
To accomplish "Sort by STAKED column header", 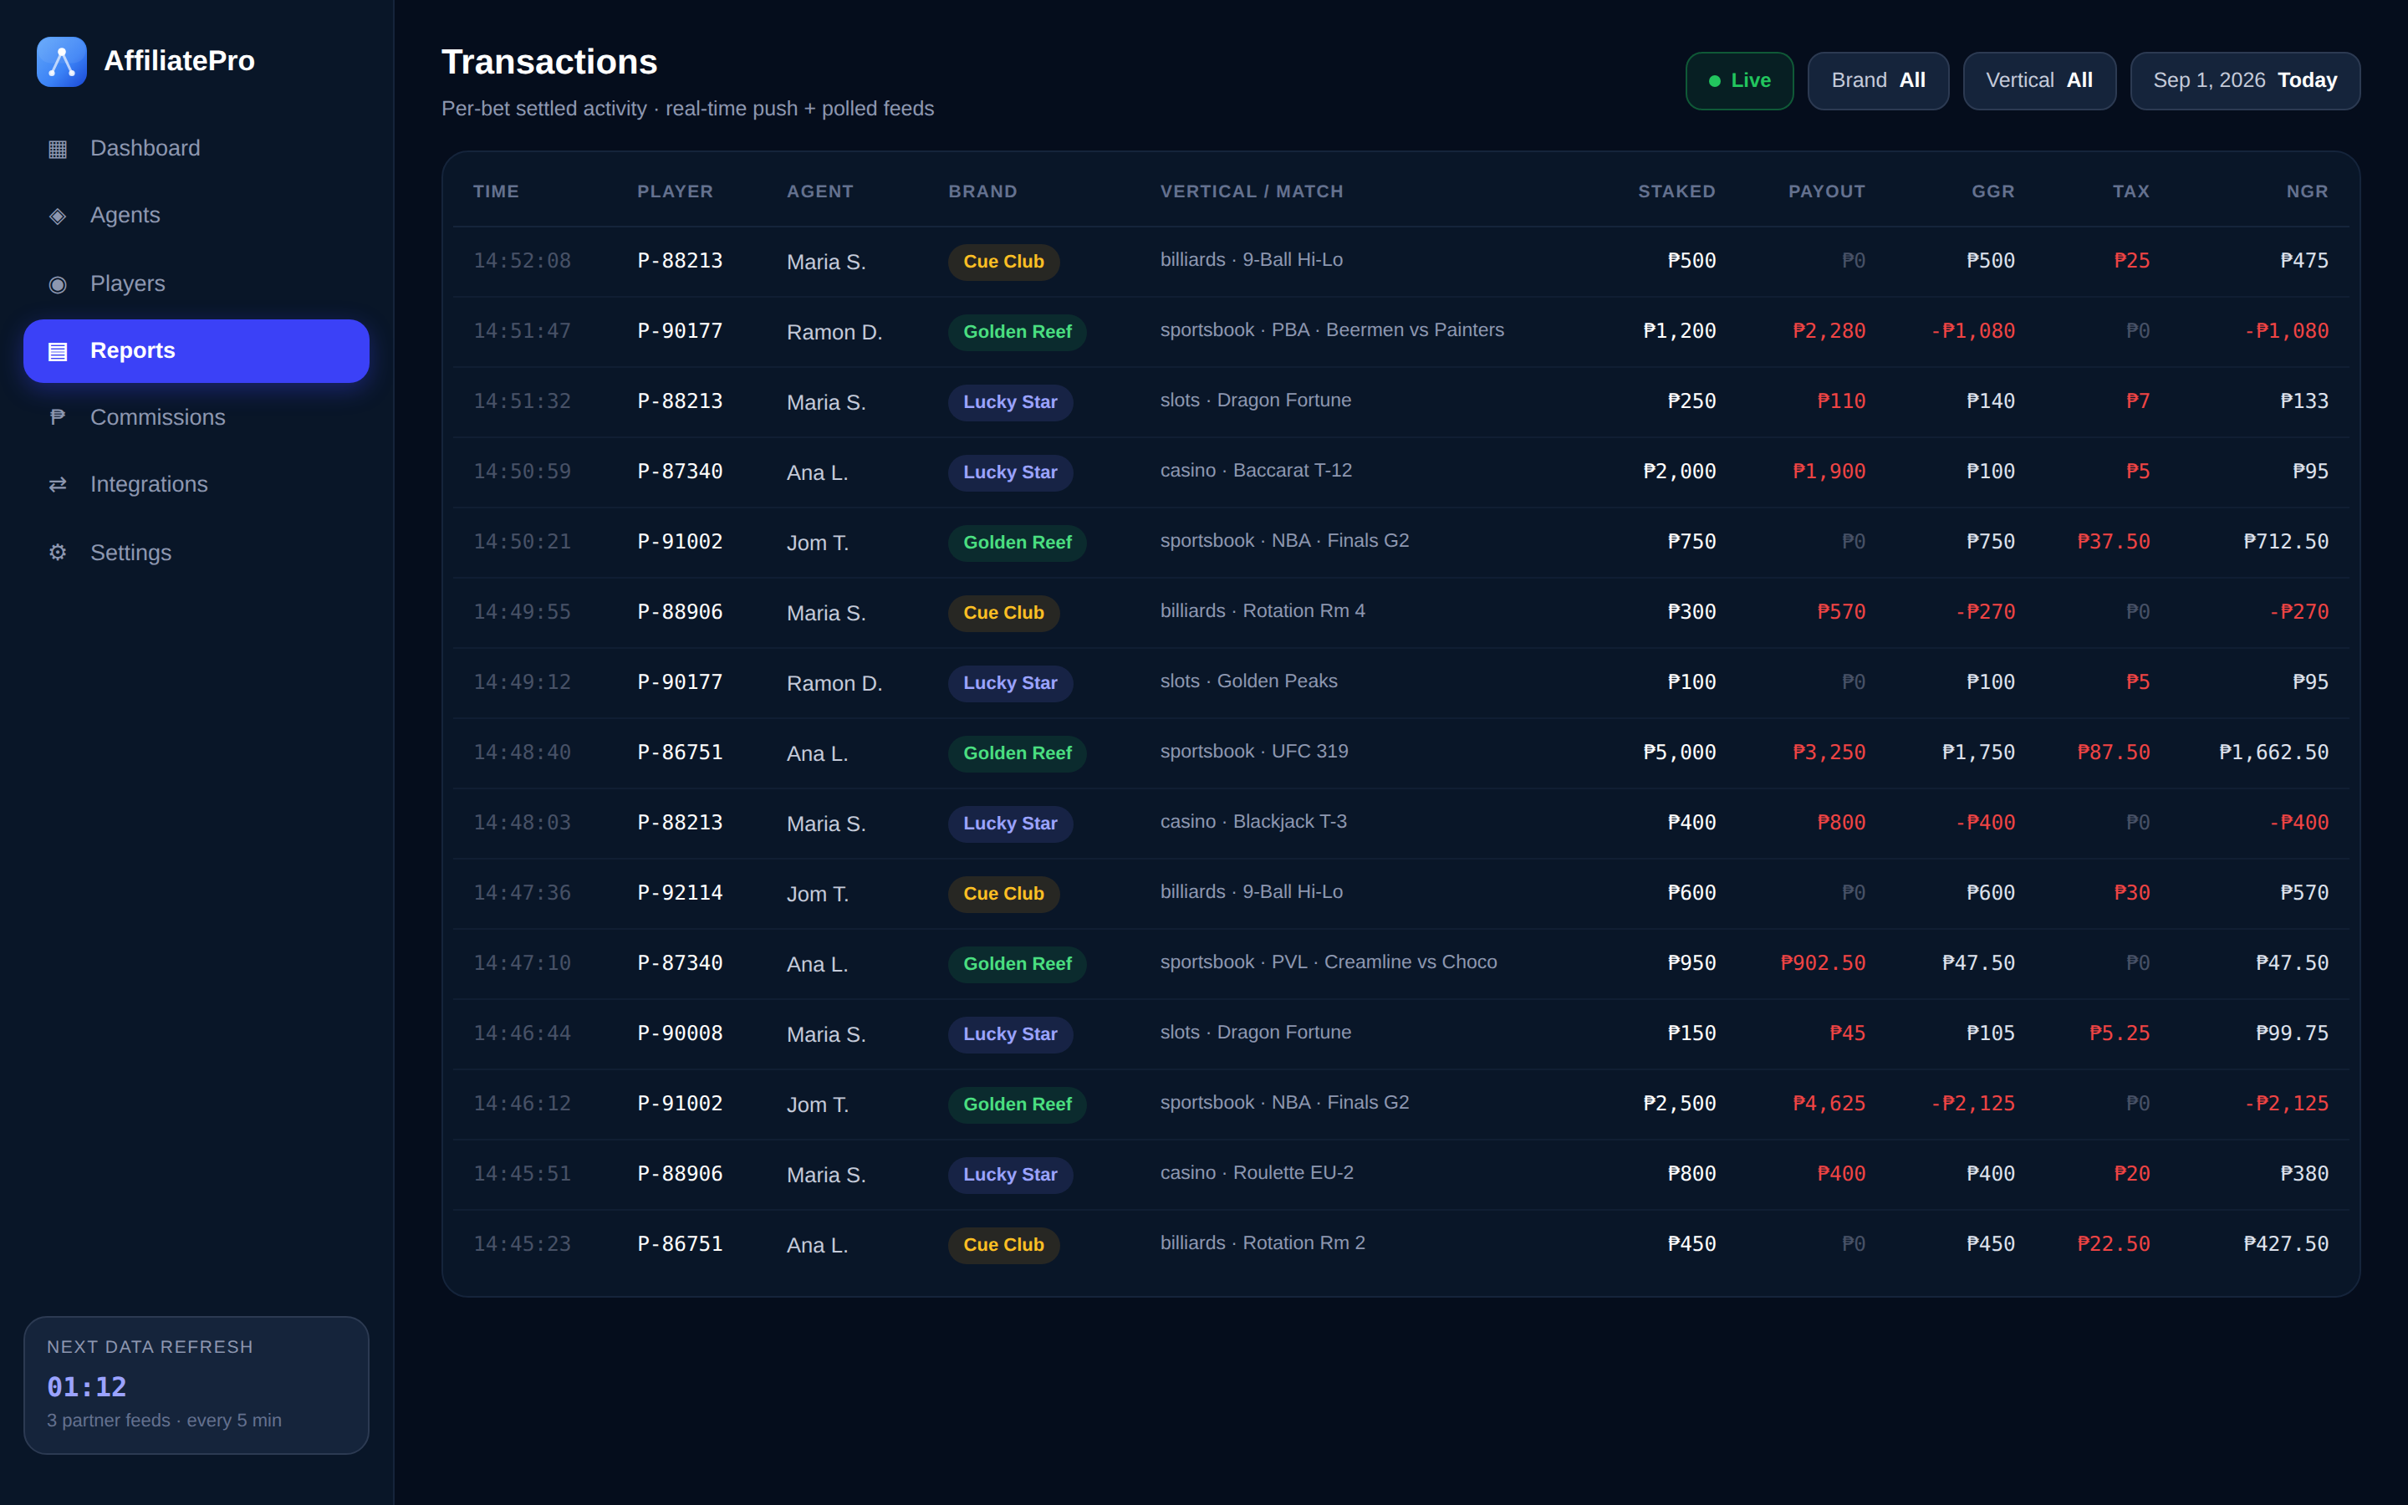I will [x=1676, y=191].
